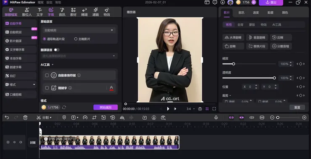The height and width of the screenshot is (159, 311).
Task: Click the 透明度 opacity slider handle
Action: (x=274, y=78)
